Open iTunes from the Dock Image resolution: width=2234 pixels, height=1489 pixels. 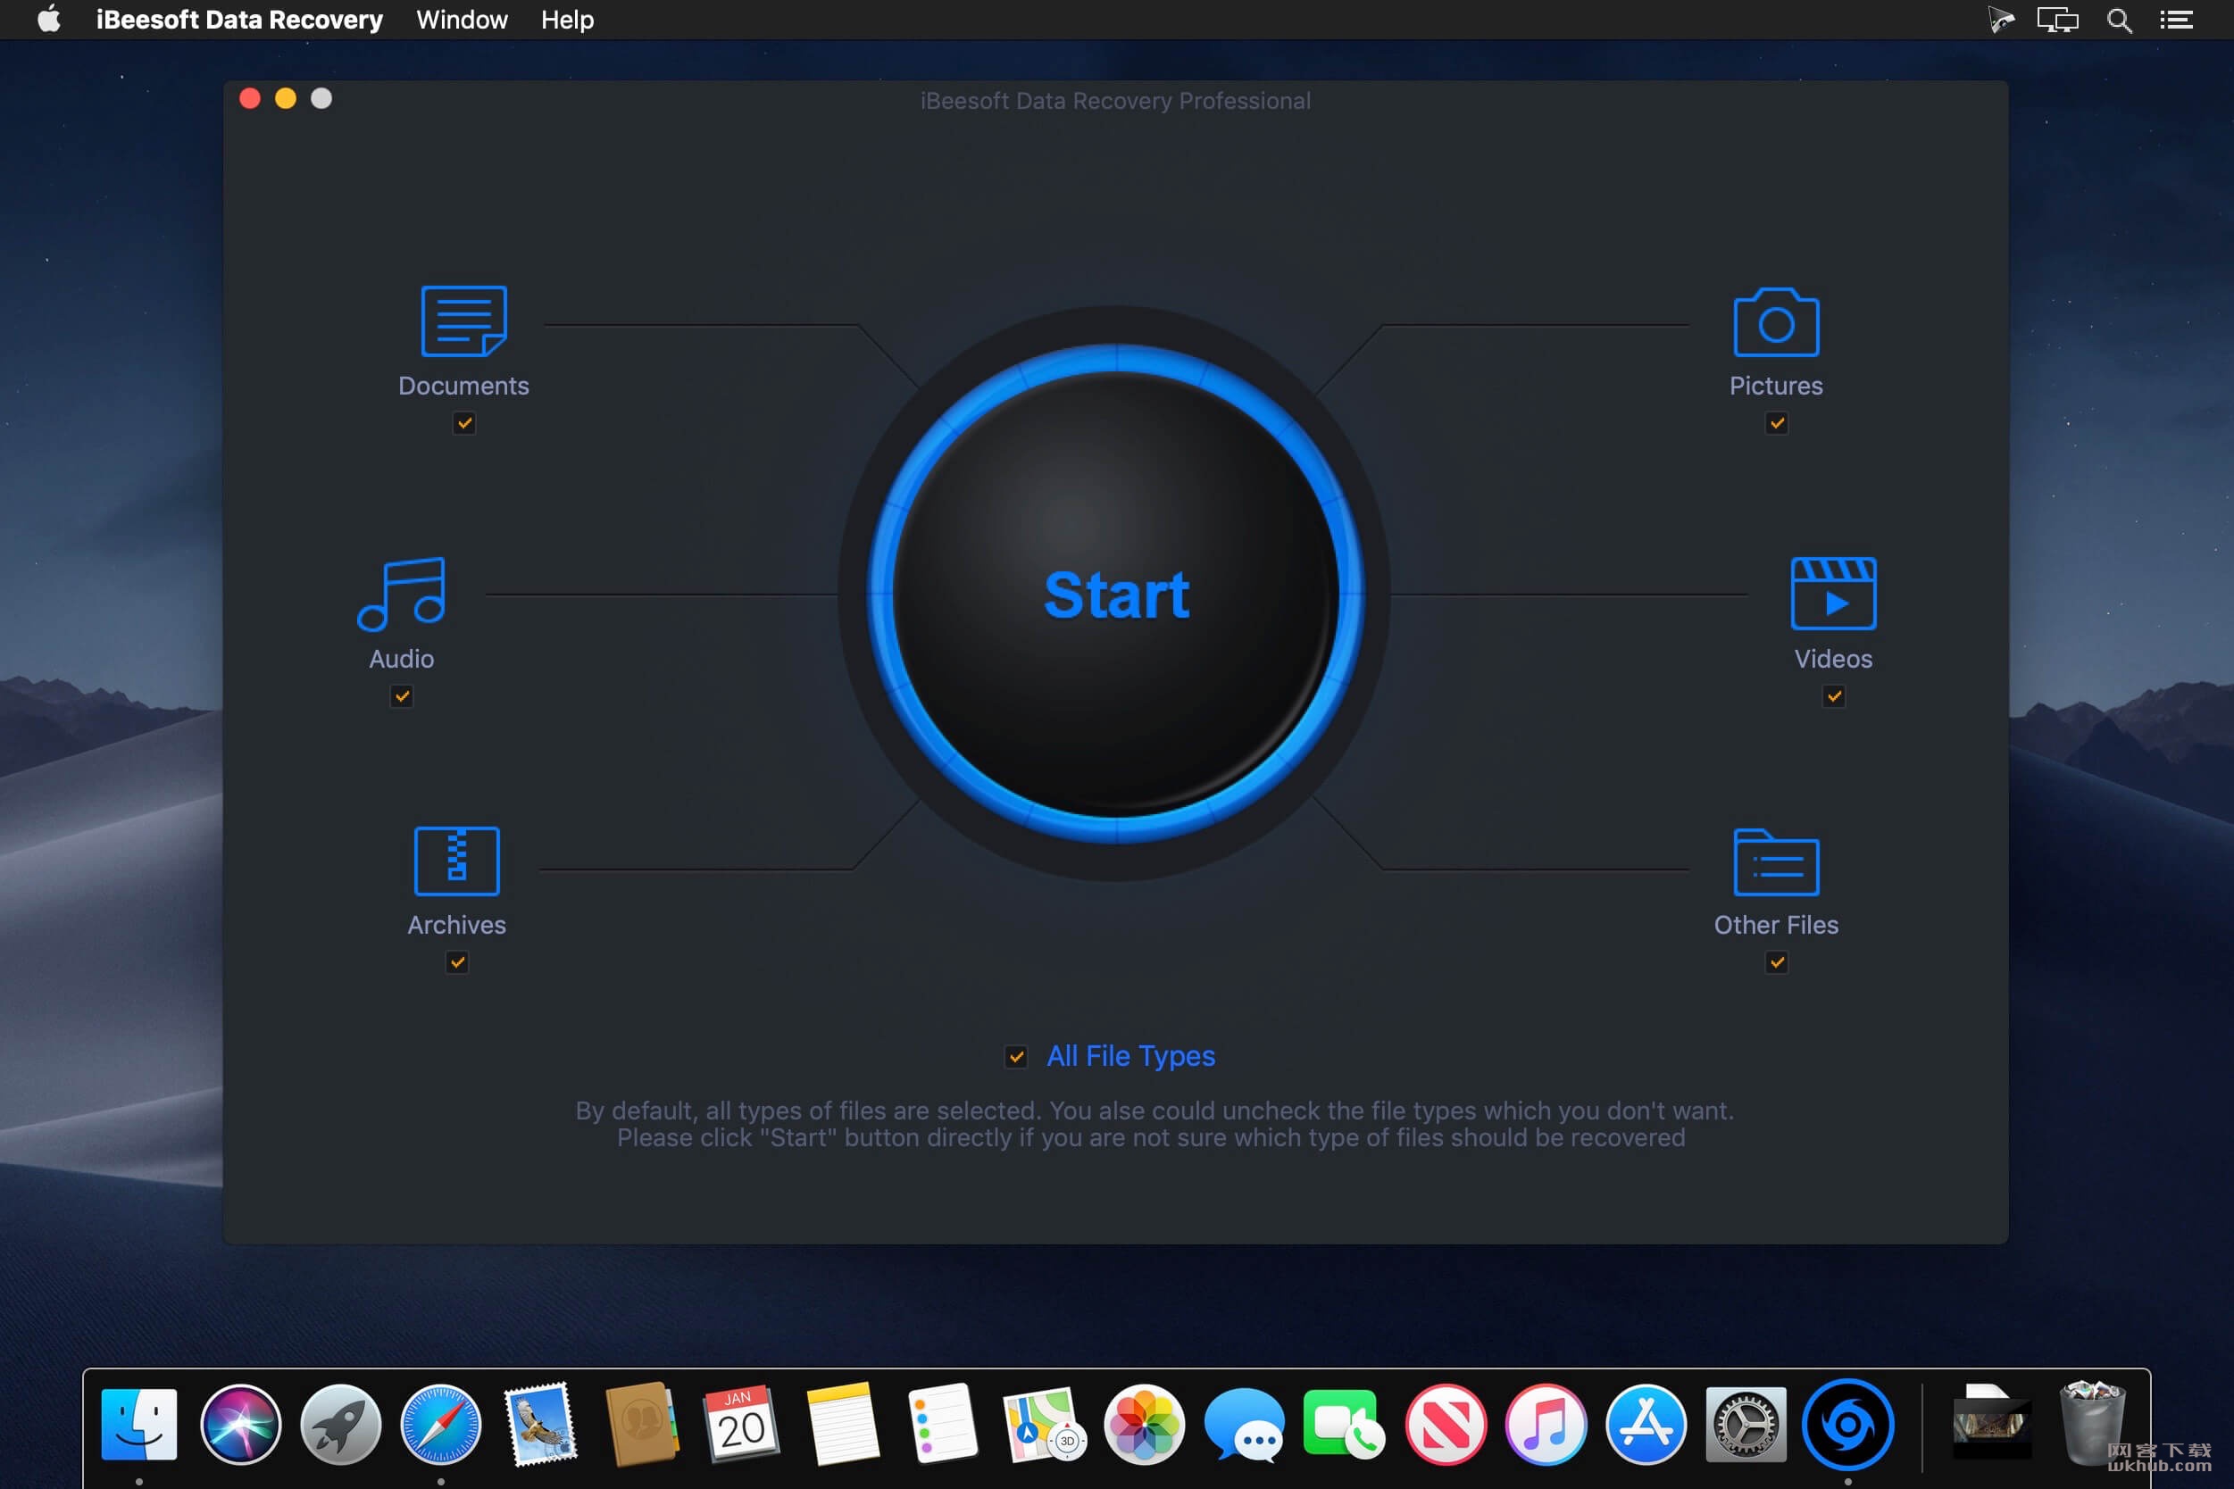(x=1546, y=1425)
